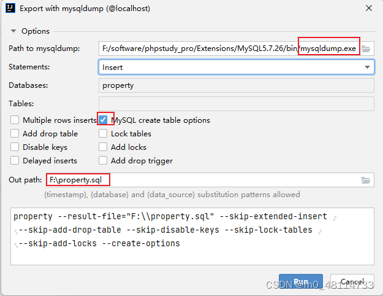Click '--skip-add-locks --create-options' command line
This screenshot has height=296, width=383.
coord(99,244)
